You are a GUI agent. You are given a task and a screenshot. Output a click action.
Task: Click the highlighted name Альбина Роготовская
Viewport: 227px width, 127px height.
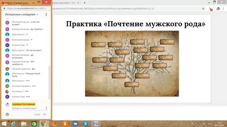[x=24, y=104]
